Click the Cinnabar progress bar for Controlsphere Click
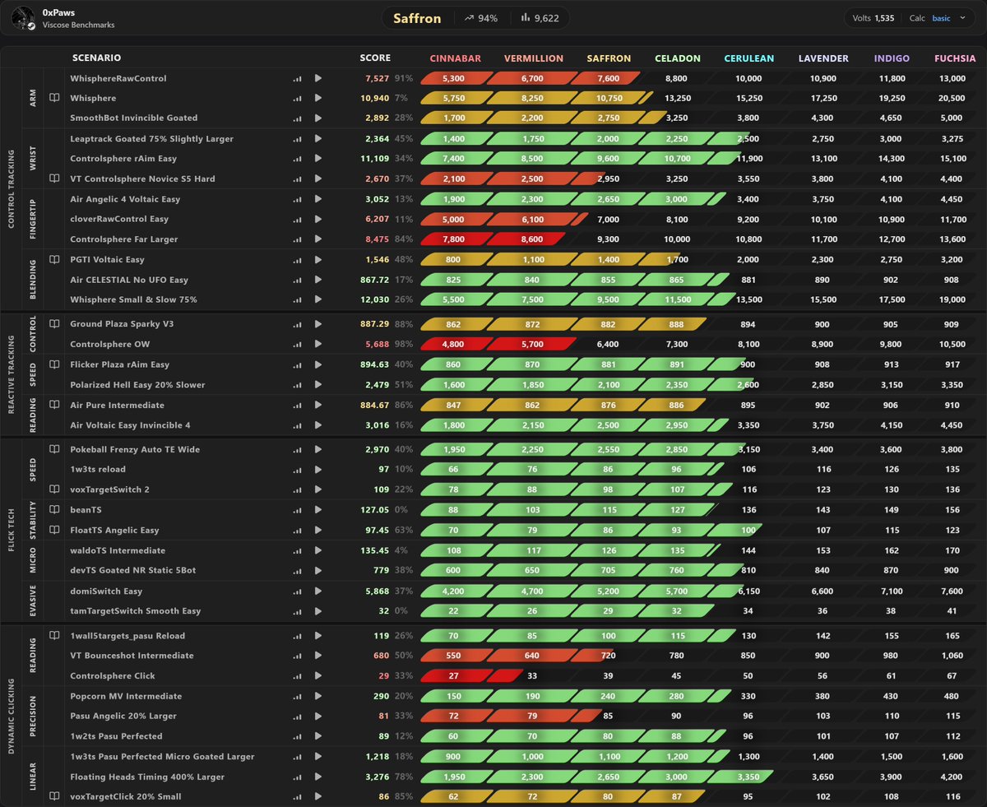987x807 pixels. pyautogui.click(x=456, y=676)
